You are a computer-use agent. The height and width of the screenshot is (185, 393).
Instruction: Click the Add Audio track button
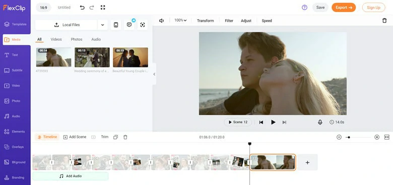[71, 176]
